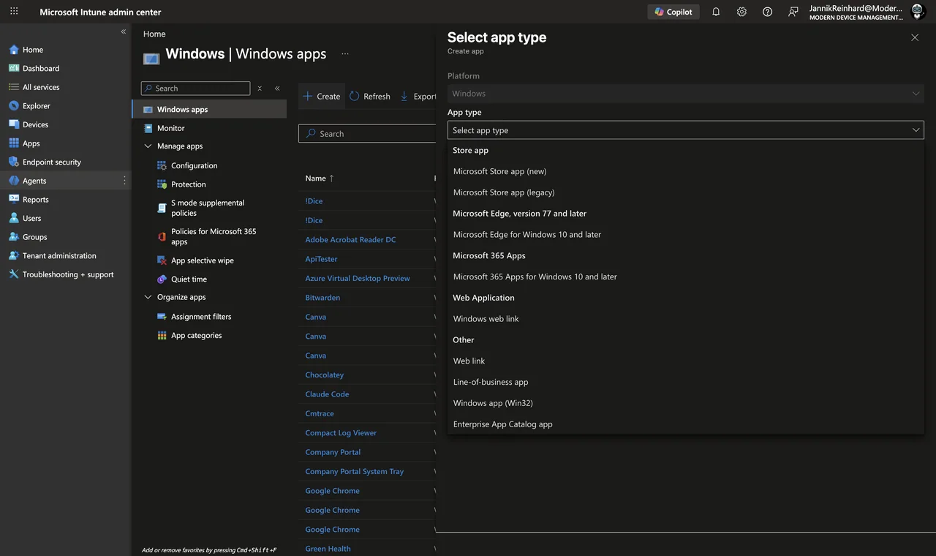Open the feedback icon in the header
The height and width of the screenshot is (556, 936).
click(x=793, y=12)
